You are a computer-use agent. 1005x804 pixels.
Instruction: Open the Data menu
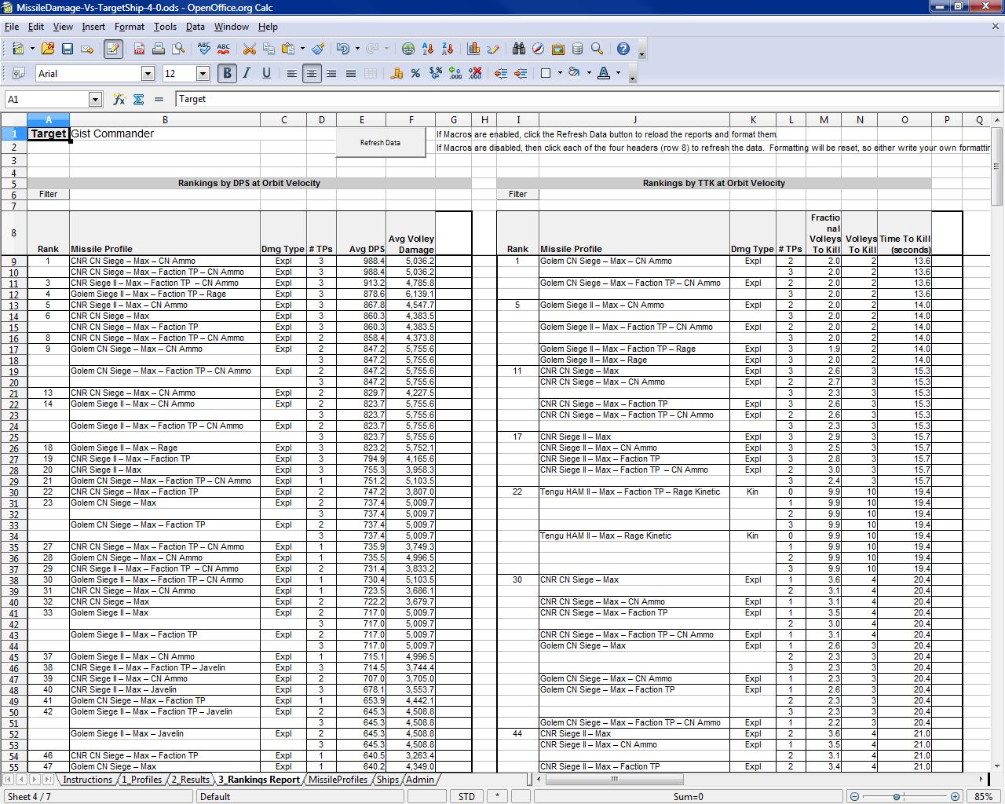coord(195,26)
